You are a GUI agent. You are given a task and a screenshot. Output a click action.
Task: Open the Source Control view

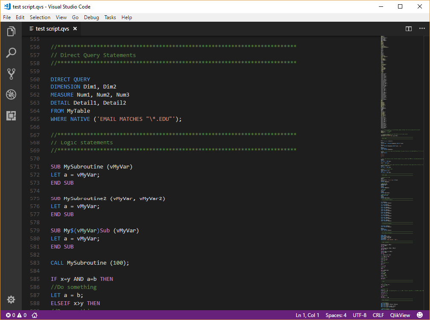(x=11, y=74)
